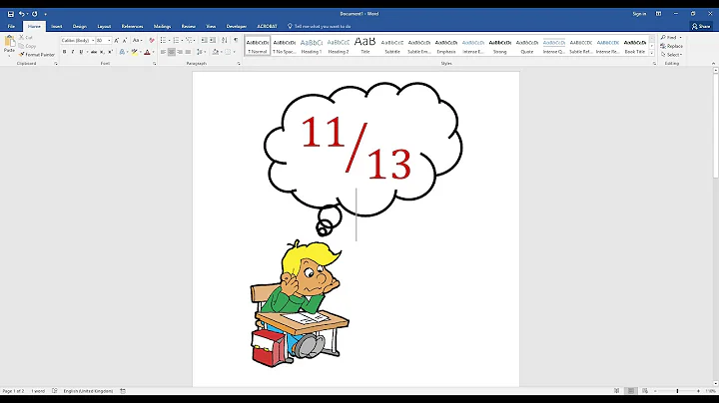This screenshot has width=719, height=403.
Task: Click the Select button in Editing
Action: coord(672,55)
